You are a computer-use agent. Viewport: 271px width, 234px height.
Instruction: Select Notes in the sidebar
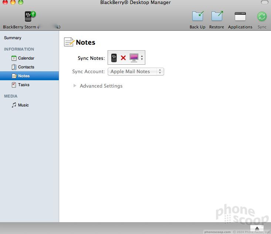click(29, 76)
